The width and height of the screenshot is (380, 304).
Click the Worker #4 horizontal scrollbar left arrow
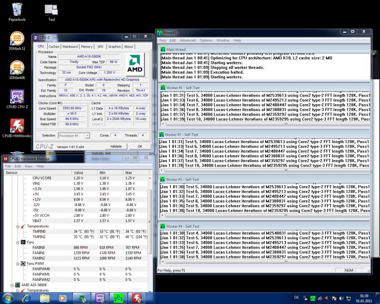(x=162, y=261)
